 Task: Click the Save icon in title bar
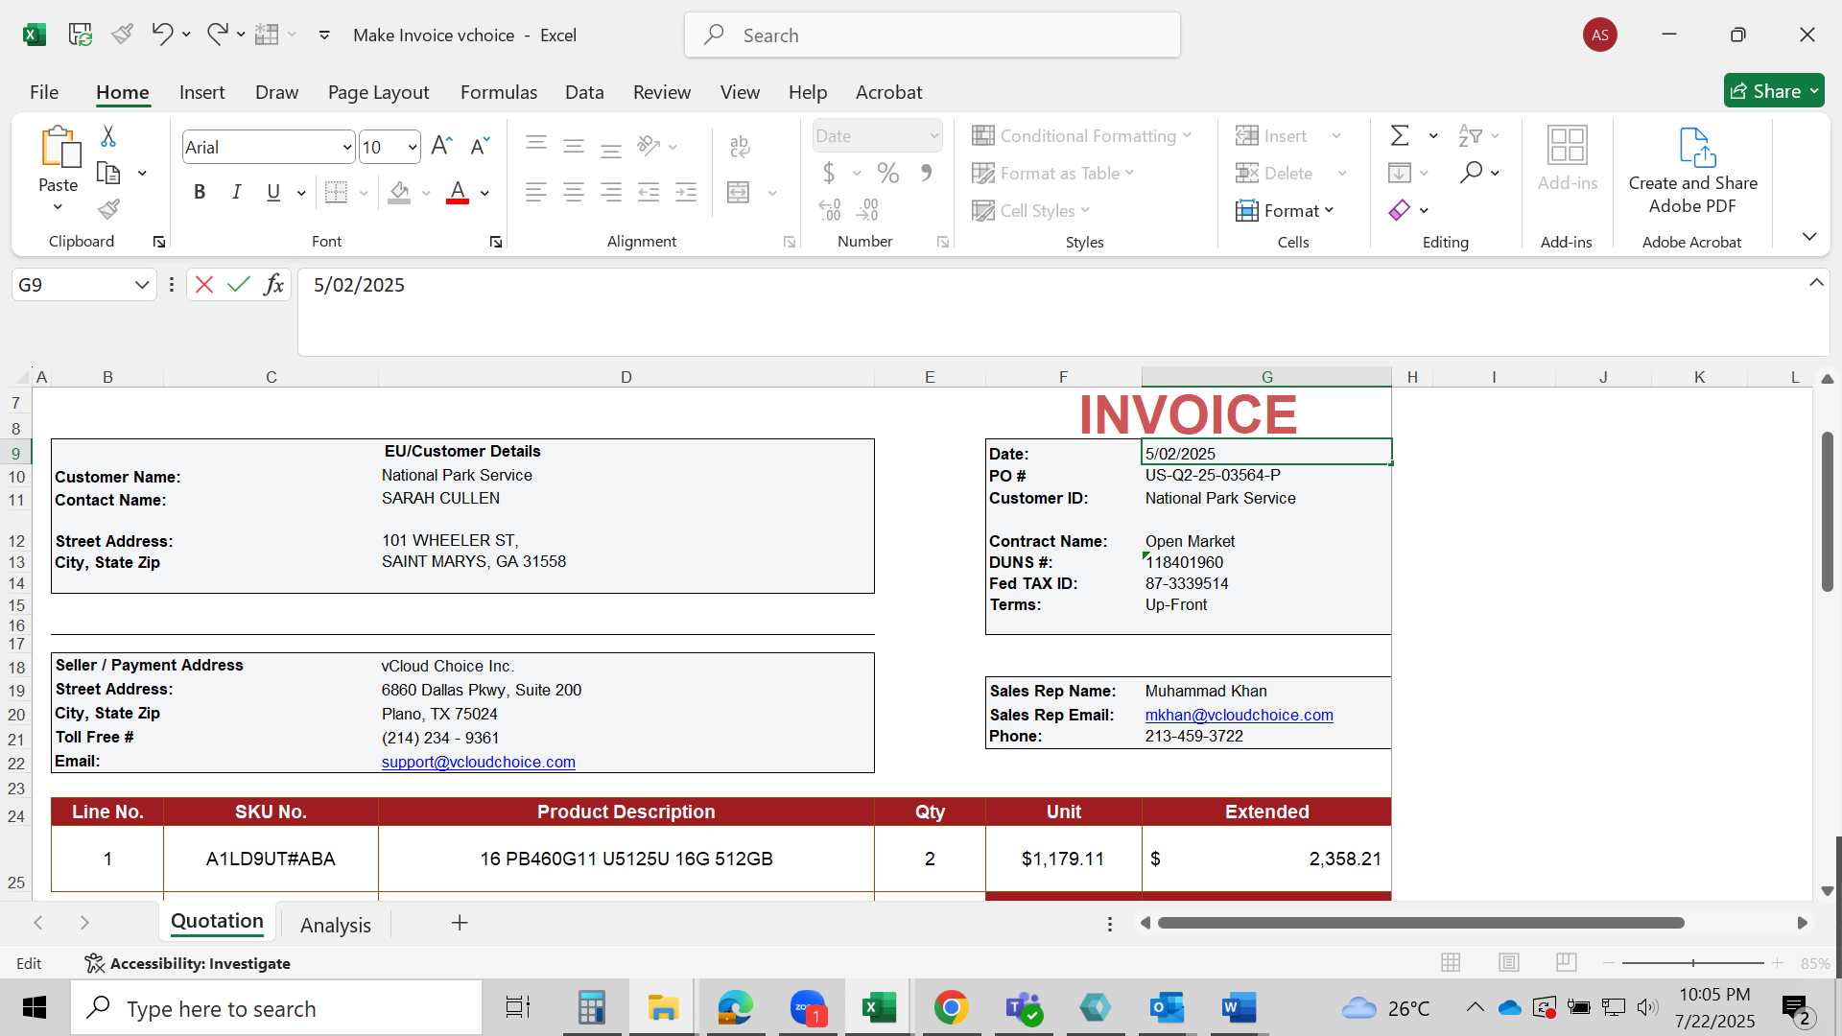[81, 35]
